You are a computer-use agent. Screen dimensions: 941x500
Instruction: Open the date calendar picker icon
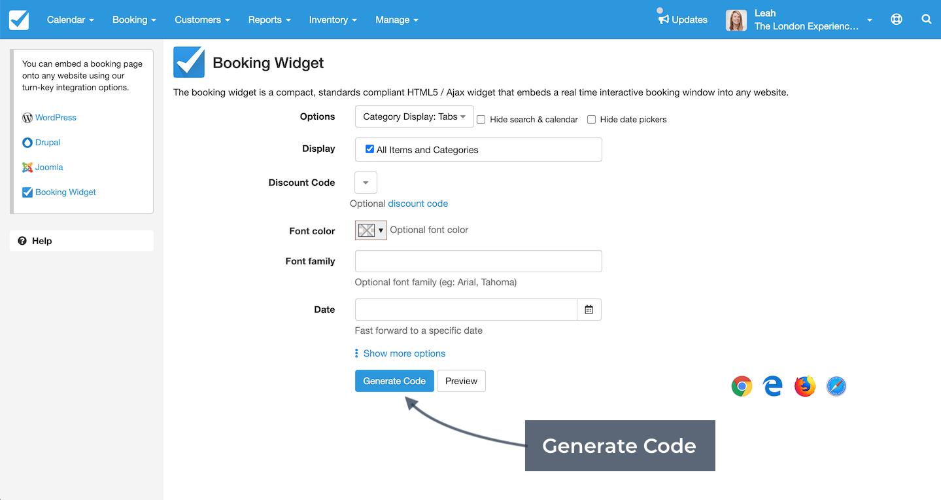pyautogui.click(x=589, y=310)
